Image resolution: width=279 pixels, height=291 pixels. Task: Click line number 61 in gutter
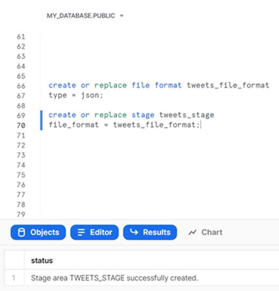[x=21, y=36]
